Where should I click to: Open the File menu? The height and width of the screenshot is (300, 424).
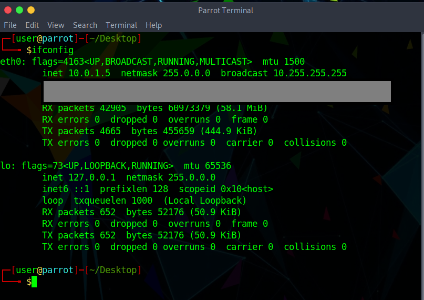(x=10, y=25)
